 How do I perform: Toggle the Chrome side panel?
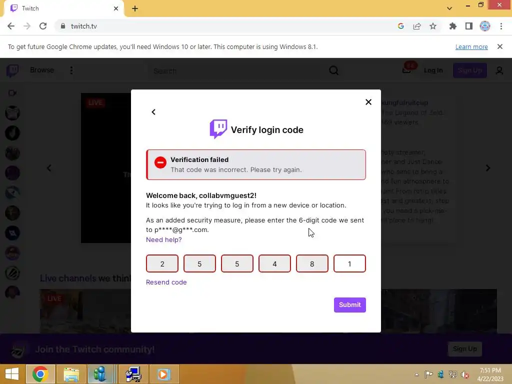click(x=469, y=26)
